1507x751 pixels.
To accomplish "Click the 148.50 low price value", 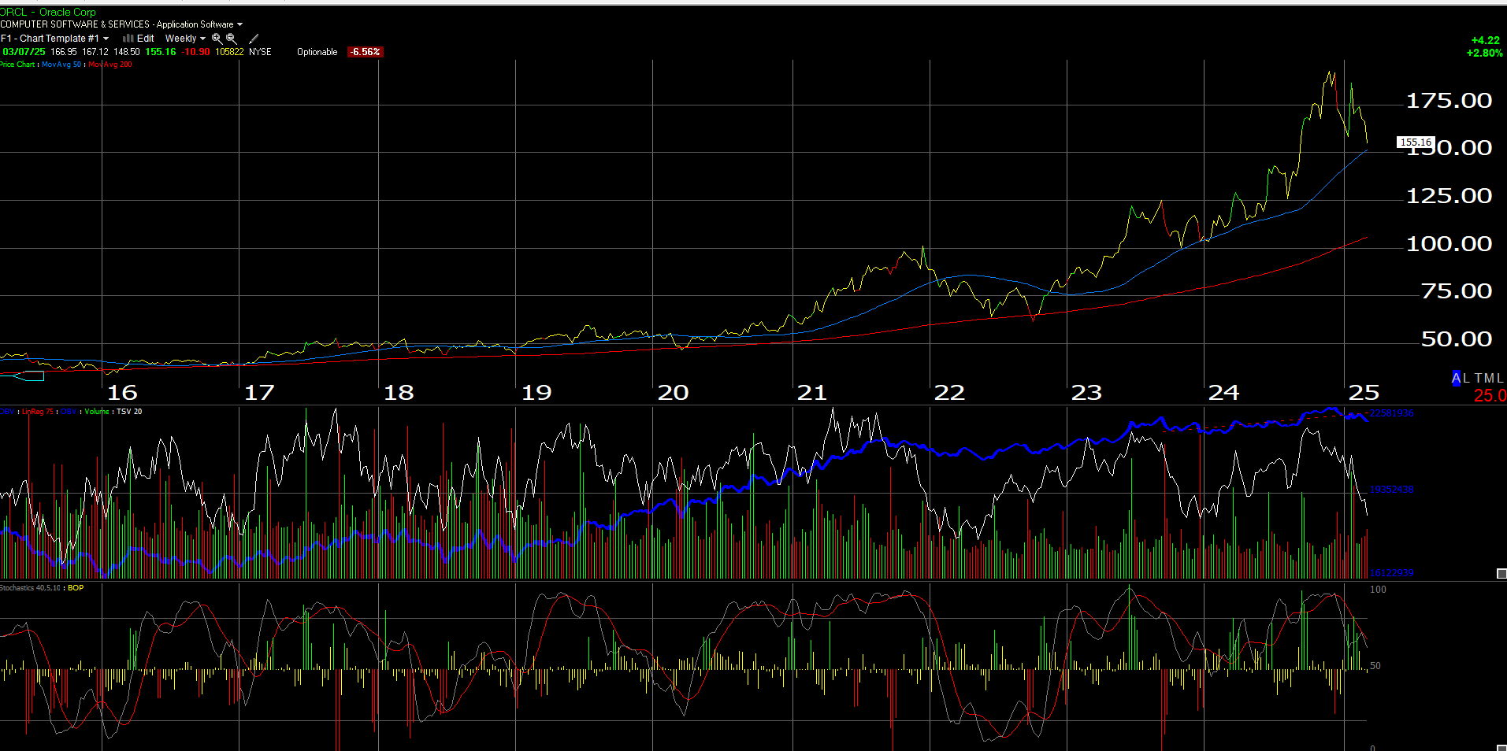I will (x=127, y=52).
